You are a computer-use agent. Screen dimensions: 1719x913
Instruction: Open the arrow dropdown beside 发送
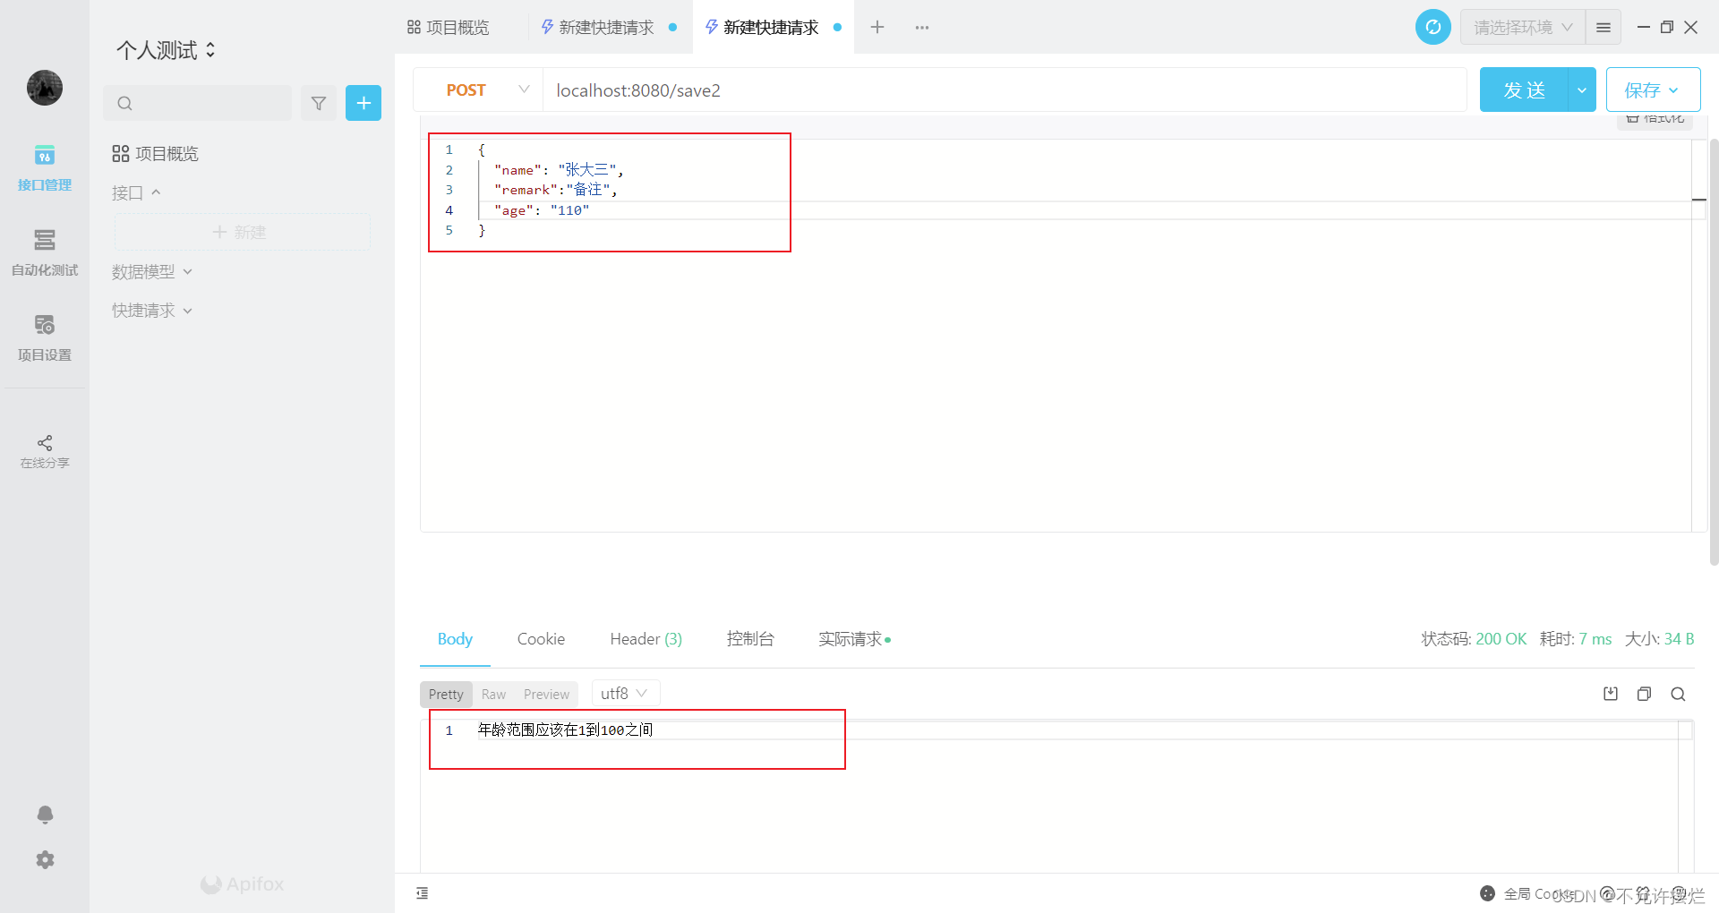pyautogui.click(x=1582, y=90)
